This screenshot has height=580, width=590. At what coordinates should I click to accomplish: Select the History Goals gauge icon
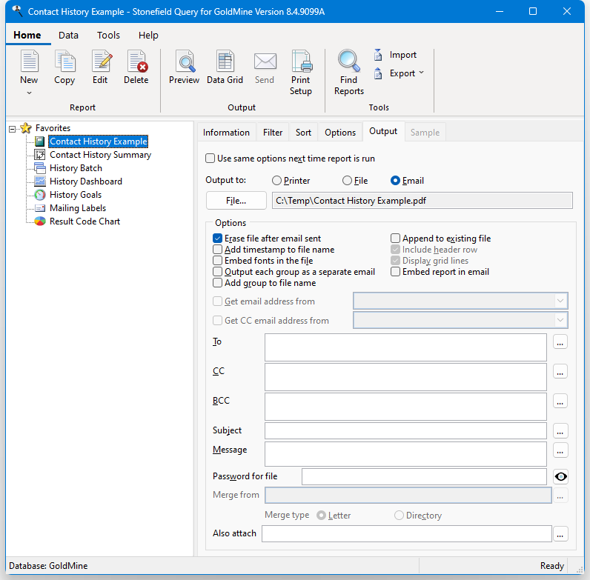click(40, 195)
